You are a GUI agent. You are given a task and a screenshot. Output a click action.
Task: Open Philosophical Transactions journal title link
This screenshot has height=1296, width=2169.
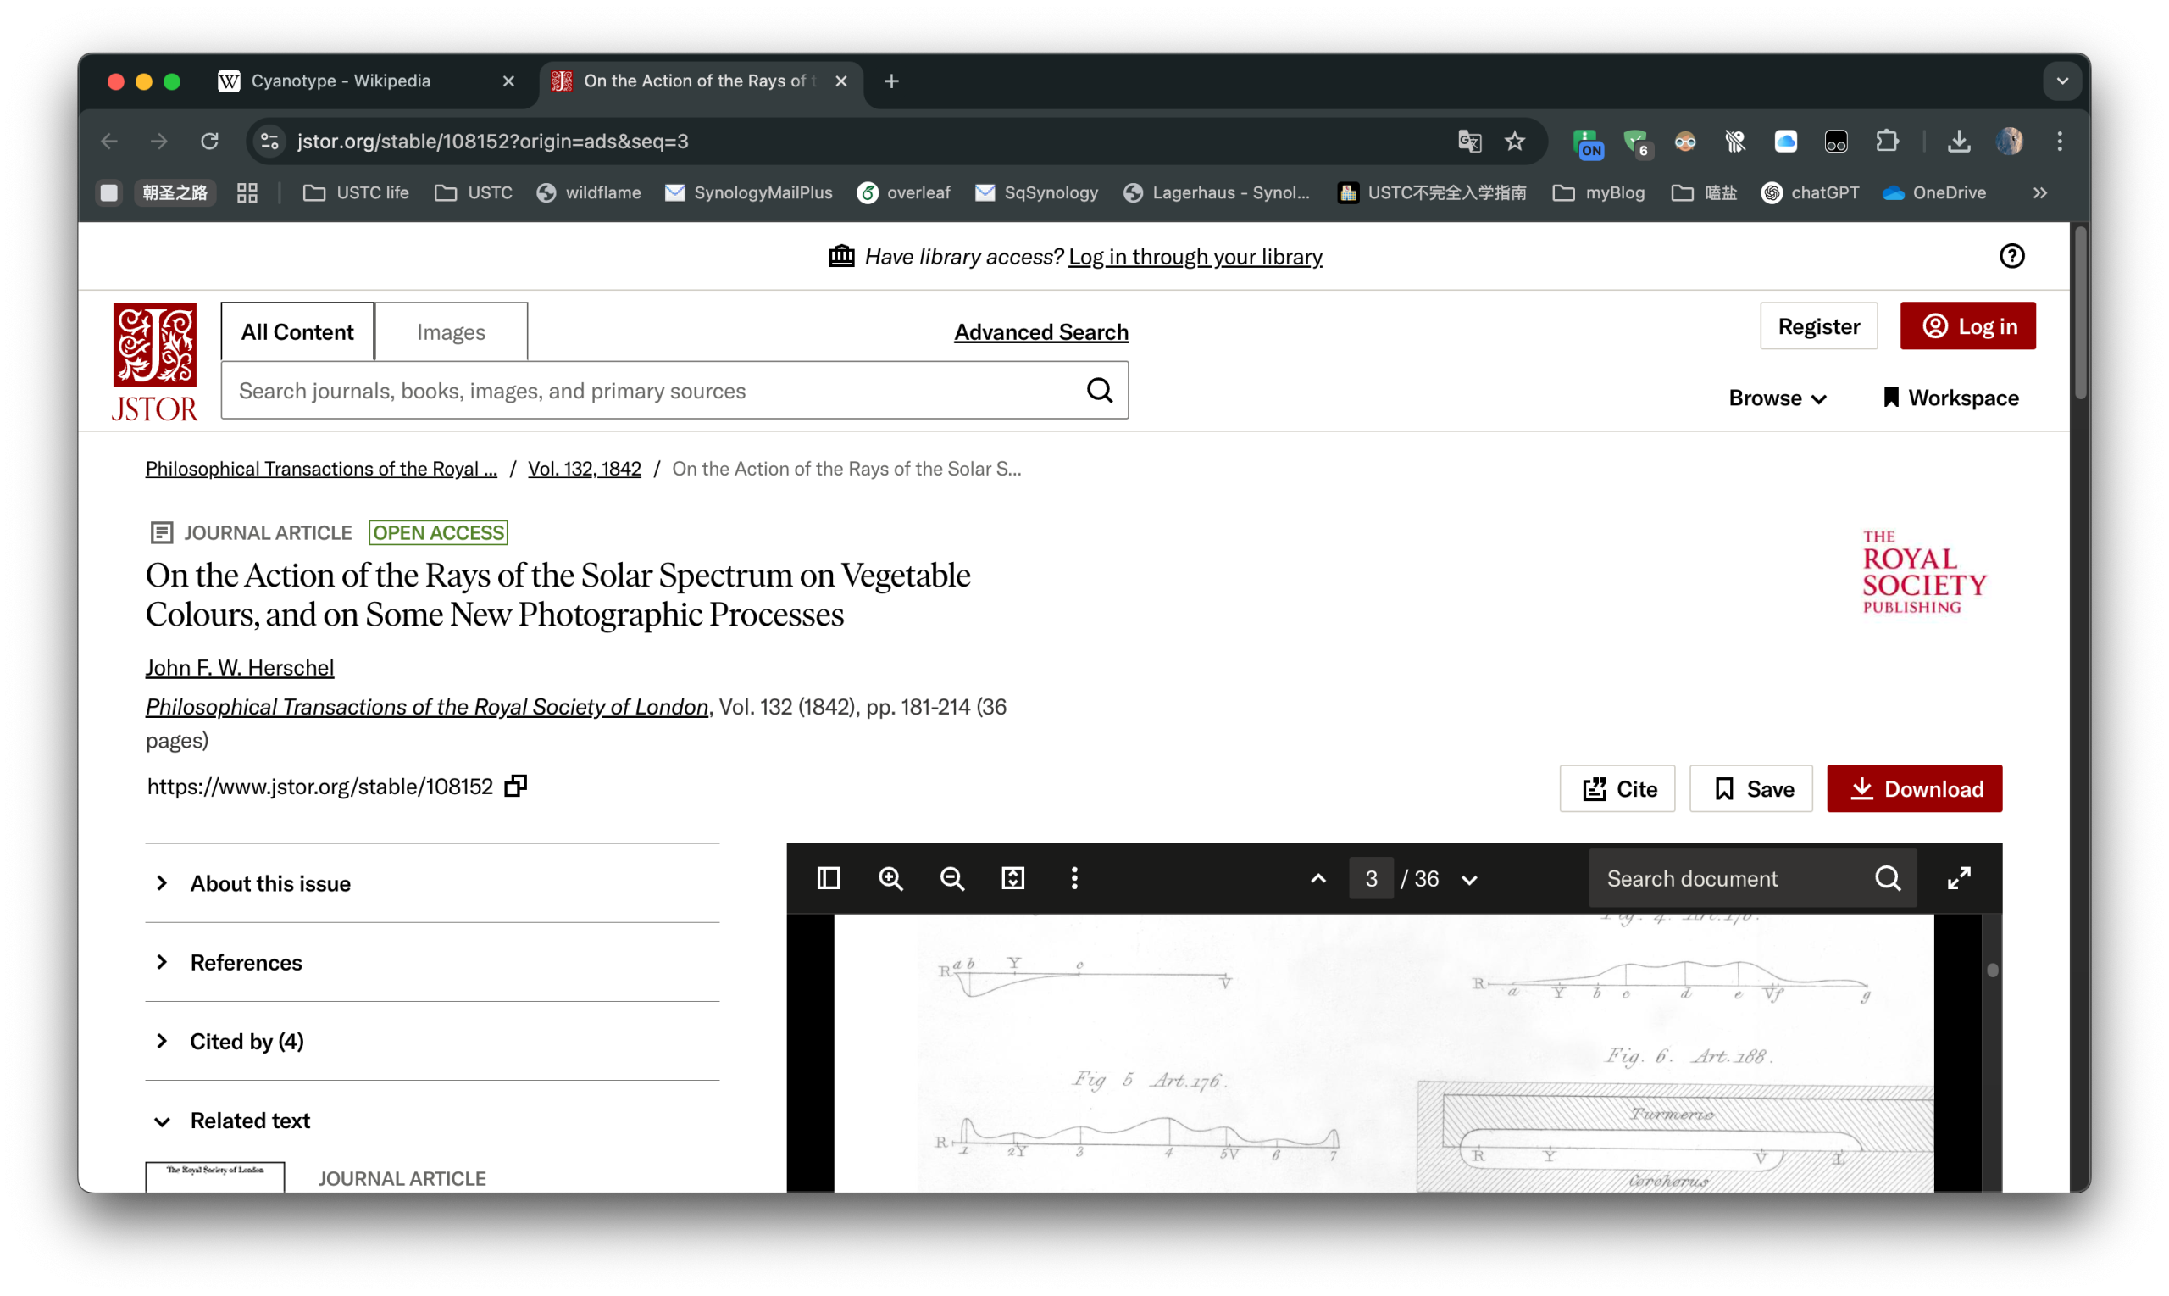coord(427,707)
